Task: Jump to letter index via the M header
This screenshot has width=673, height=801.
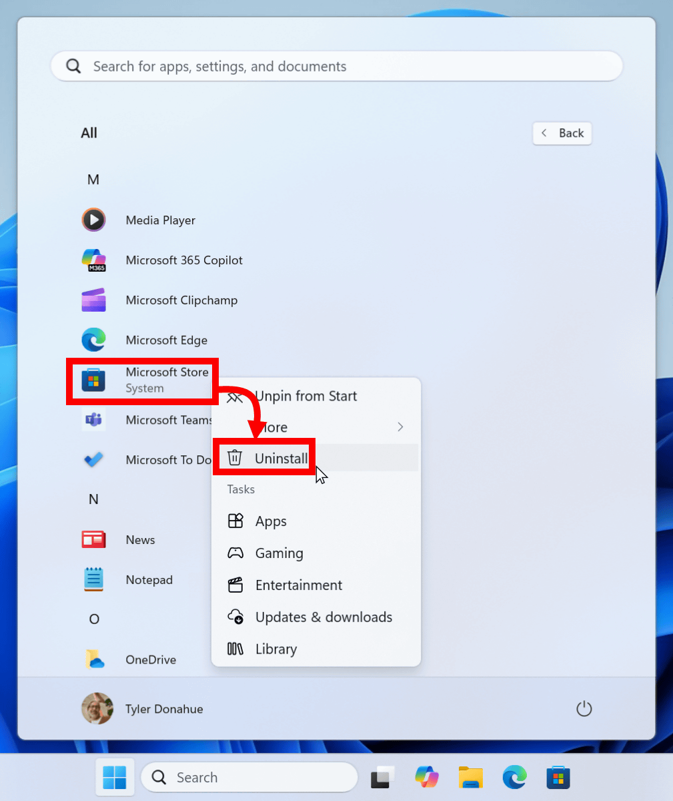Action: coord(93,180)
